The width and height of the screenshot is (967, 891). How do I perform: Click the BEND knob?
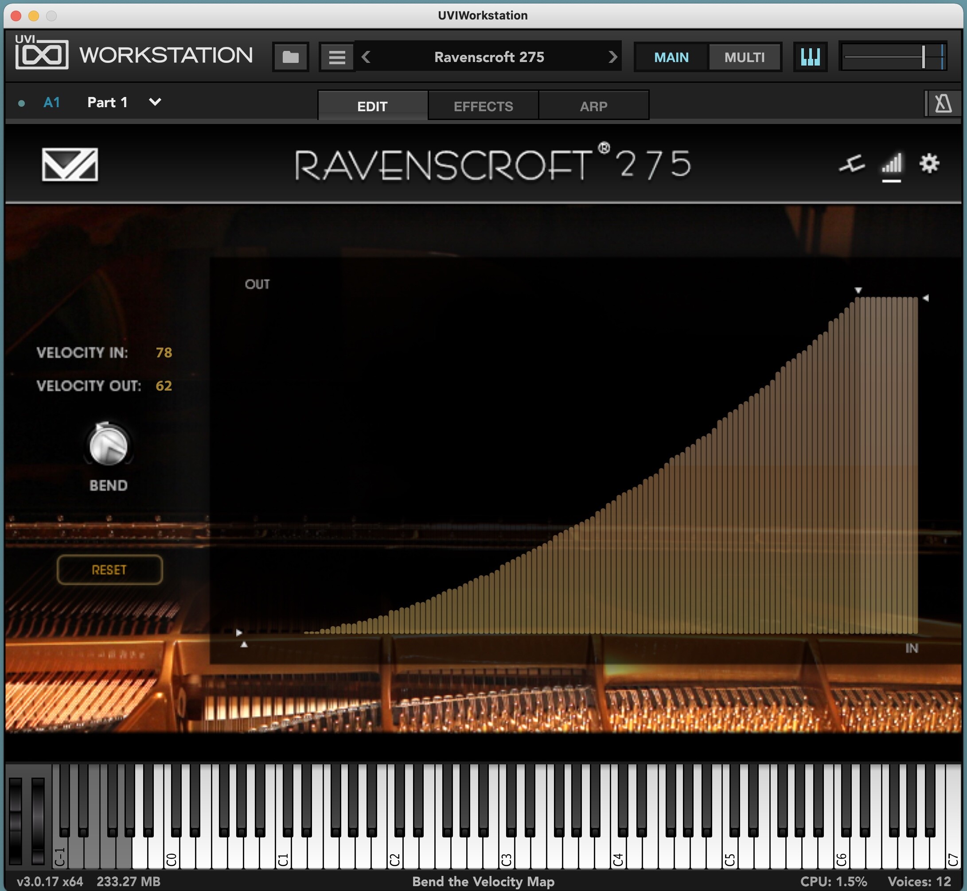109,445
